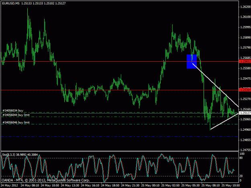This screenshot has width=251, height=188.
Task: Click the 24 May 10:50 time label
Action: tap(50, 186)
